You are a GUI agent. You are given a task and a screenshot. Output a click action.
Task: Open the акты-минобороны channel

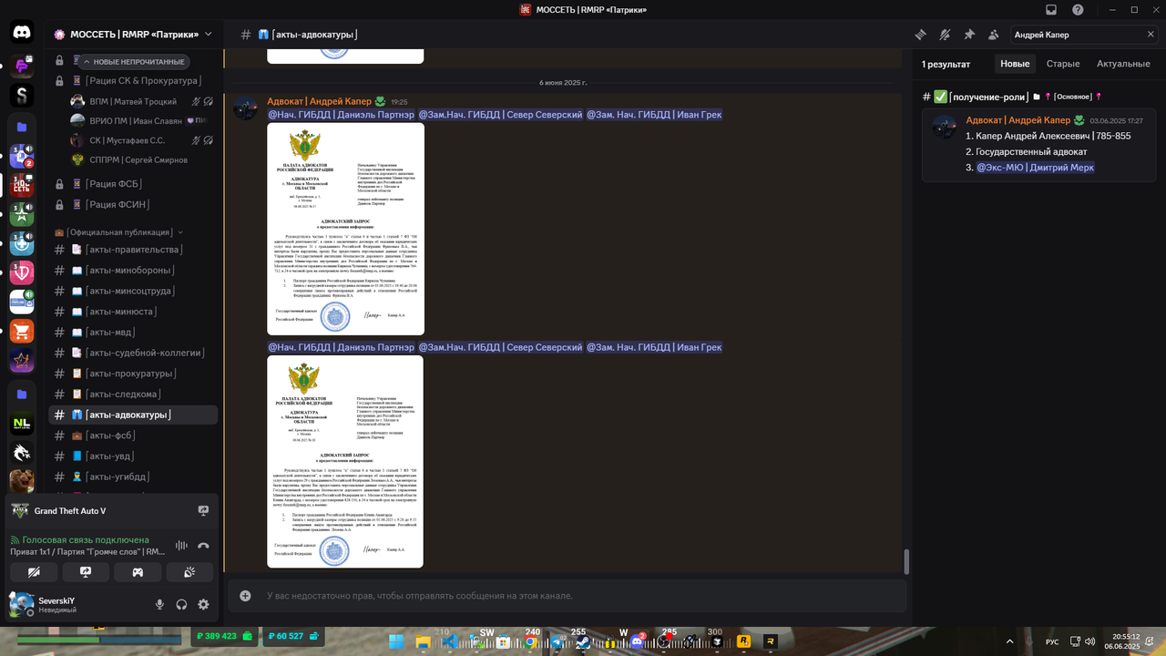tap(133, 270)
